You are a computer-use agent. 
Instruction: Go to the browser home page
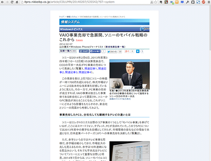pyautogui.click(x=17, y=2)
